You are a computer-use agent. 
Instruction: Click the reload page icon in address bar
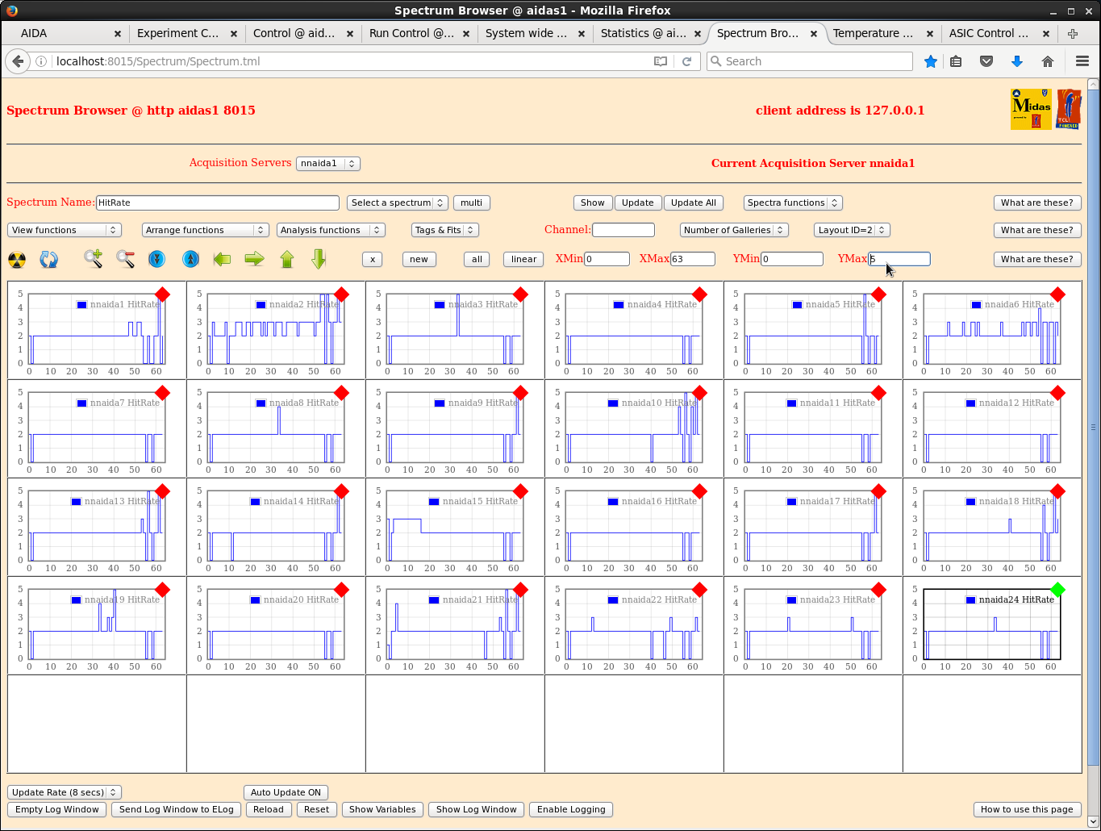click(x=687, y=61)
